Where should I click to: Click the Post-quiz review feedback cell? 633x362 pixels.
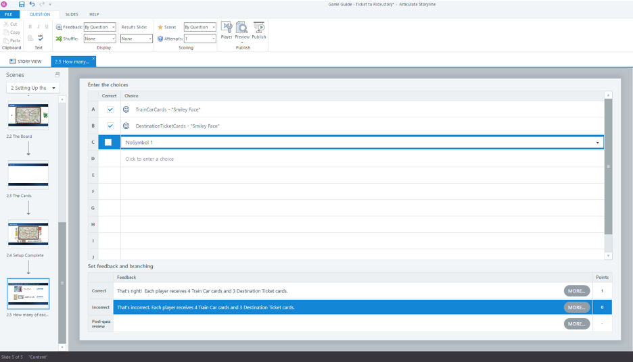[x=353, y=324]
